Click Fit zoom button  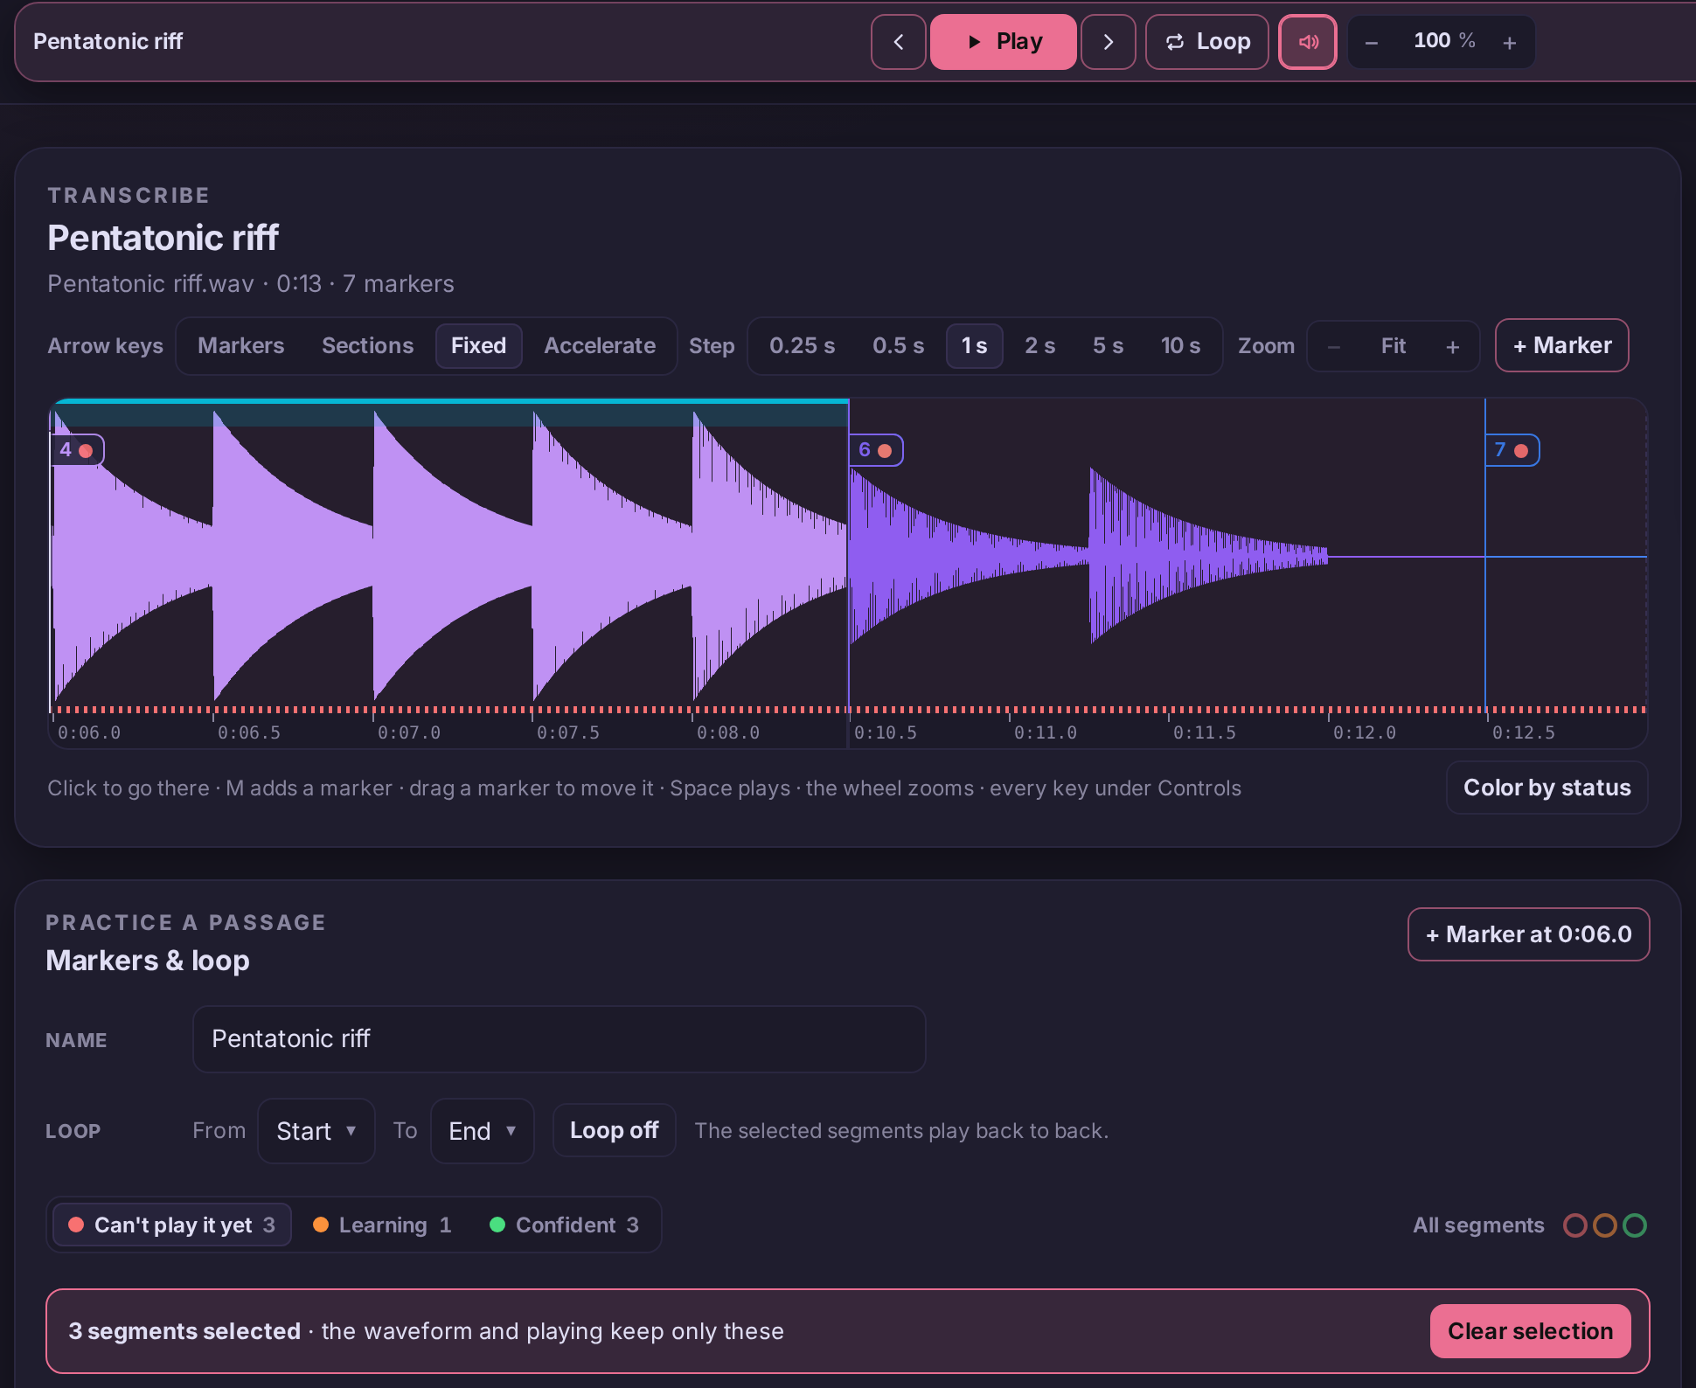[x=1394, y=346]
